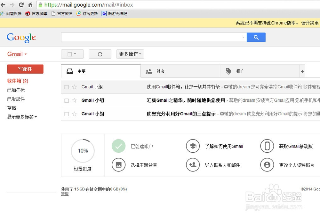Image resolution: width=320 pixels, height=218 pixels.
Task: Click the blue search magnifier button
Action: (x=256, y=37)
